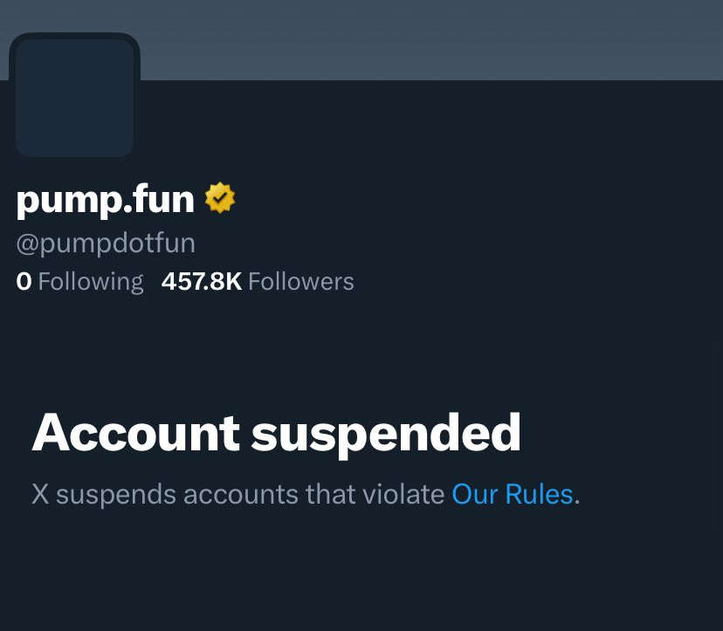Click the @pumpdotfun handle
The width and height of the screenshot is (723, 631).
click(x=106, y=242)
